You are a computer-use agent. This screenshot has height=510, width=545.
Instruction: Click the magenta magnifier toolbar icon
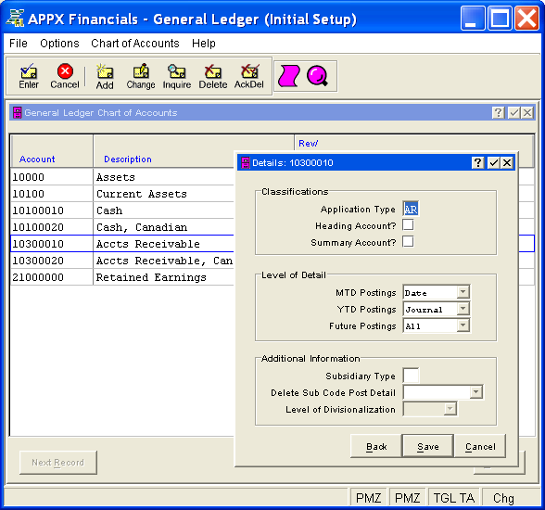pyautogui.click(x=317, y=76)
